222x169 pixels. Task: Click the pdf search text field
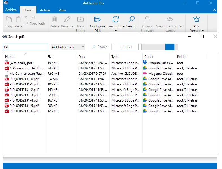[25, 47]
